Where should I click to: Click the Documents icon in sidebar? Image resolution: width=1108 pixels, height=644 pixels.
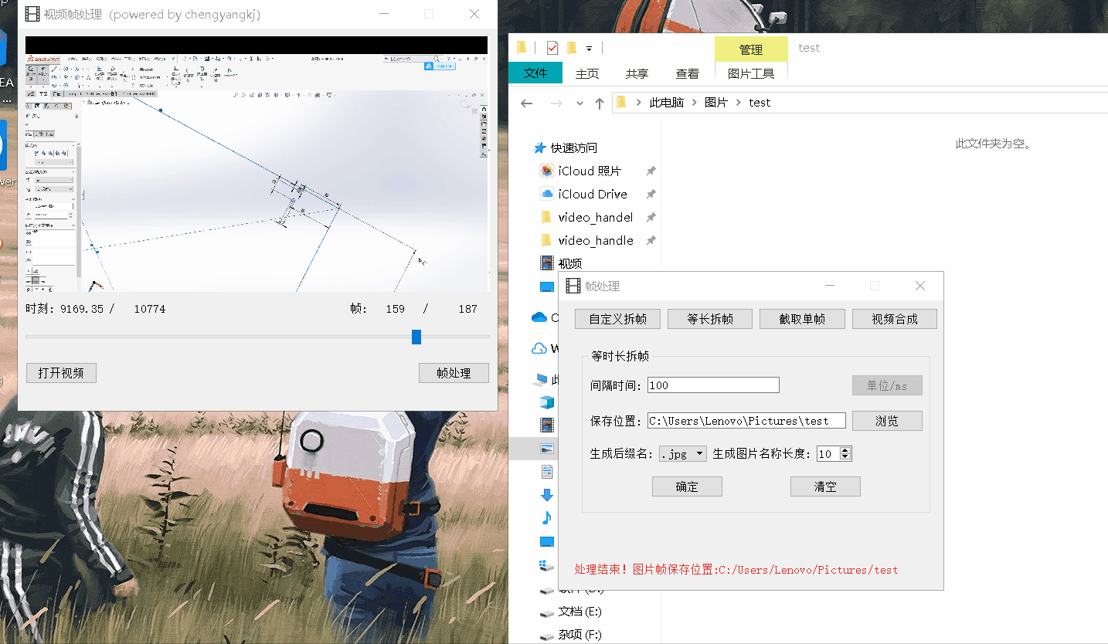[x=547, y=472]
